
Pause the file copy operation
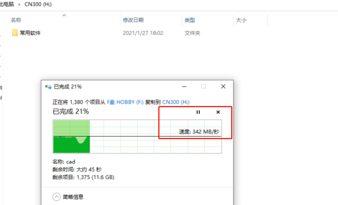click(198, 112)
